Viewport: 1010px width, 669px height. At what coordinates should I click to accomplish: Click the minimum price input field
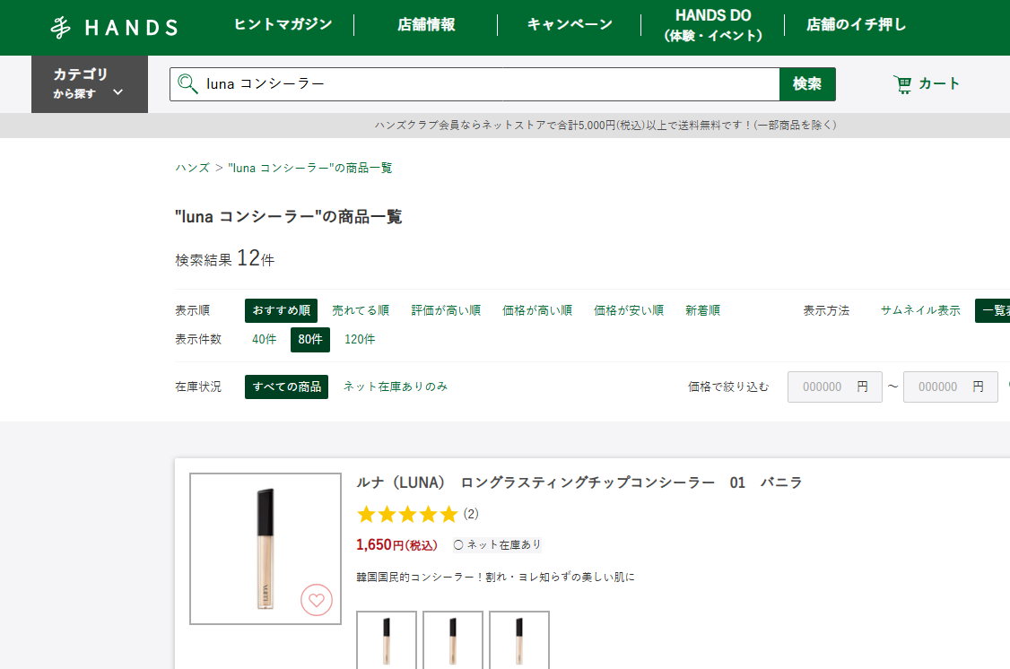(835, 387)
